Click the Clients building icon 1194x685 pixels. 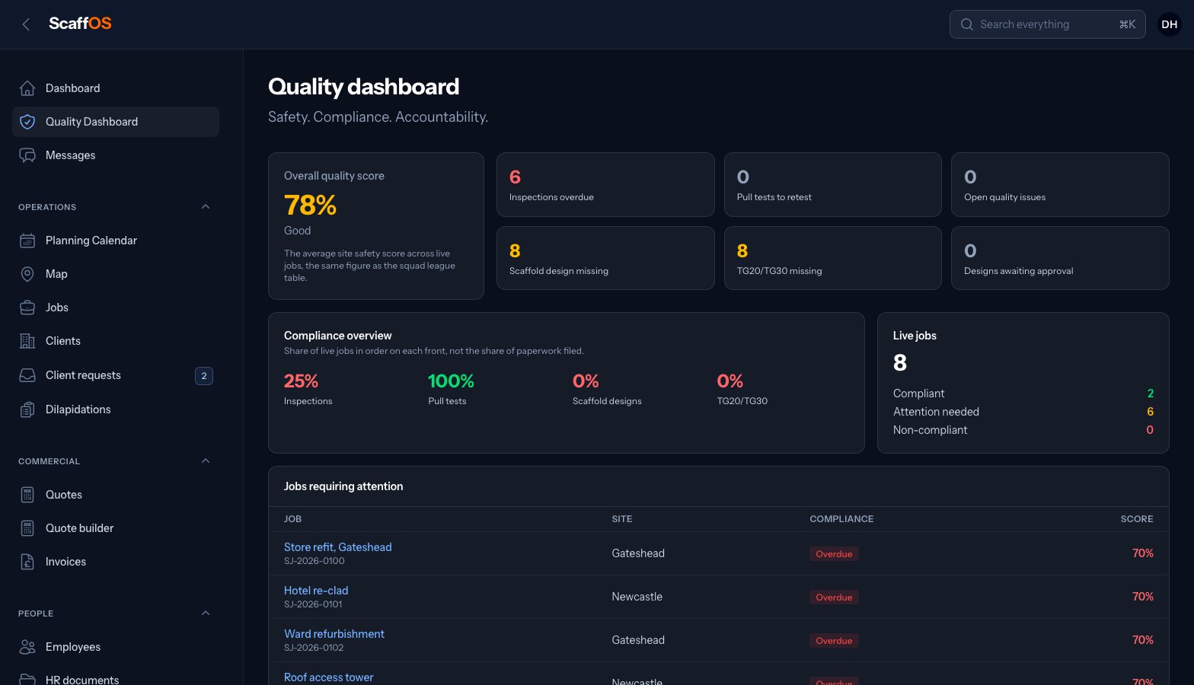[x=27, y=341]
